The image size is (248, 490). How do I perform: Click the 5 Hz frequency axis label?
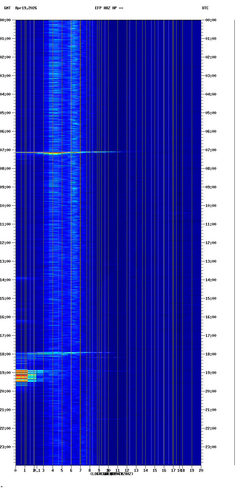(62, 471)
